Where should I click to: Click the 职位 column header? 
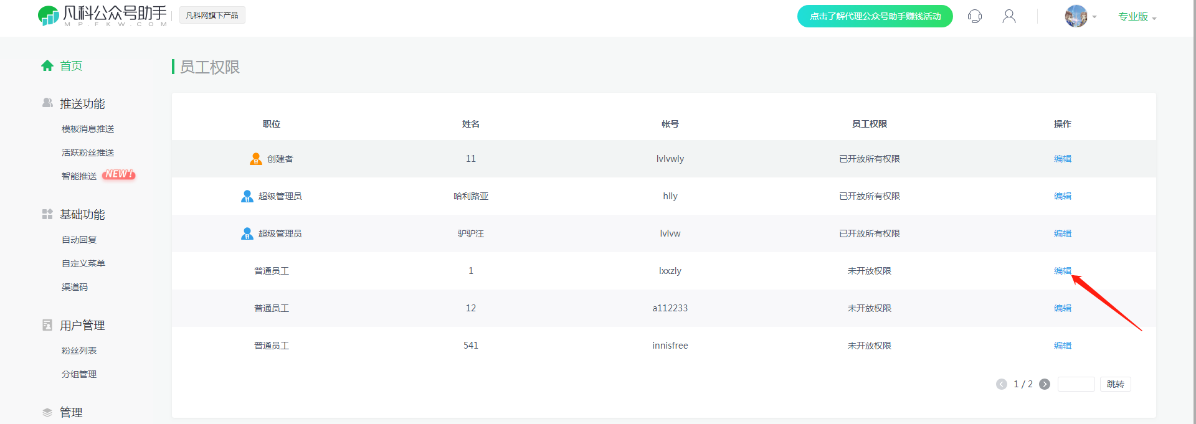tap(272, 124)
